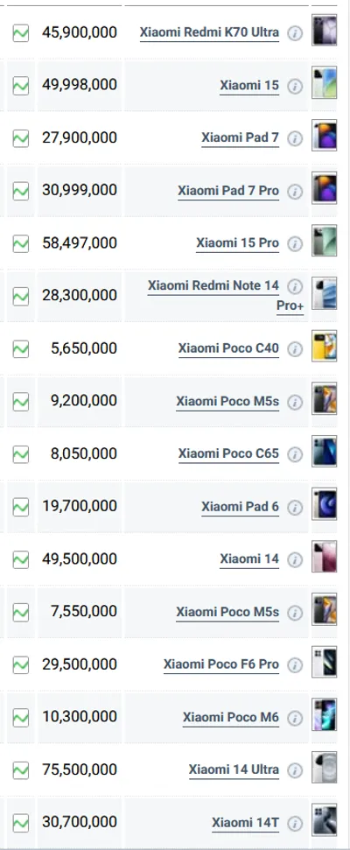View the Xiaomi 14 Ultra thumbnail image
The height and width of the screenshot is (850, 350).
point(324,767)
